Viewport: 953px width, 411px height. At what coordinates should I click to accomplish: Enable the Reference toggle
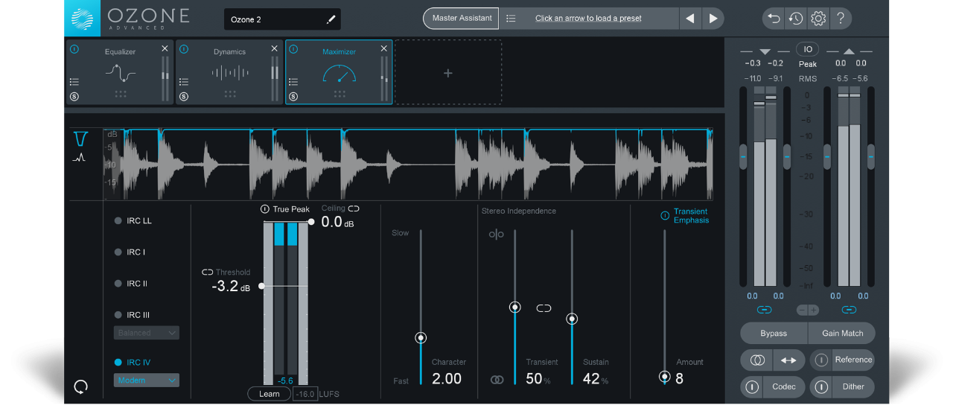(x=822, y=360)
